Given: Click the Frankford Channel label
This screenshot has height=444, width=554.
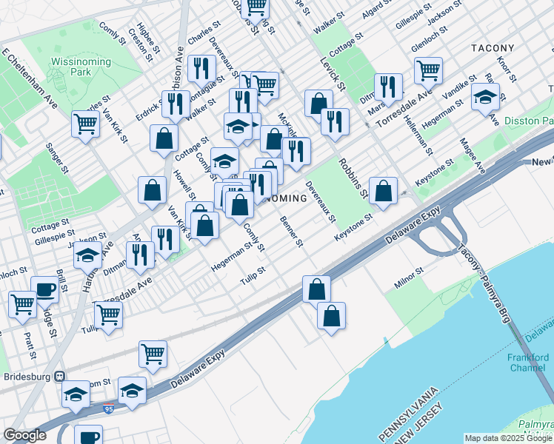Looking at the screenshot, I should (528, 363).
